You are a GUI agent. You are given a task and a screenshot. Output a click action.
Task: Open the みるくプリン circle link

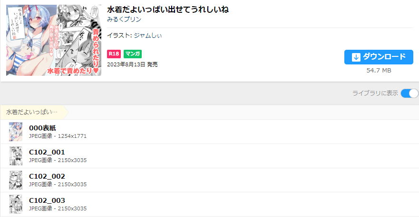pyautogui.click(x=124, y=19)
